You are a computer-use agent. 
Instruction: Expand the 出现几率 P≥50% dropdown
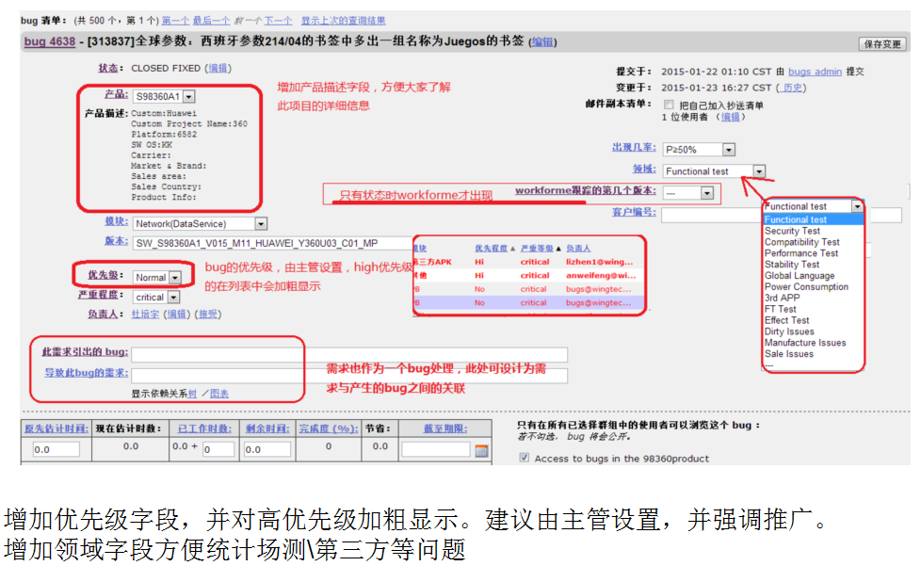728,150
